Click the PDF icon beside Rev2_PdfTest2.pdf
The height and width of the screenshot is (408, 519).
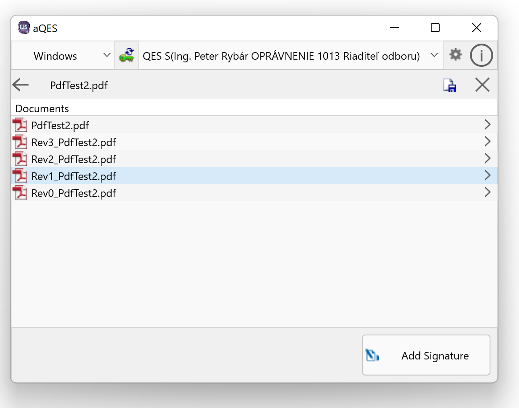point(20,159)
